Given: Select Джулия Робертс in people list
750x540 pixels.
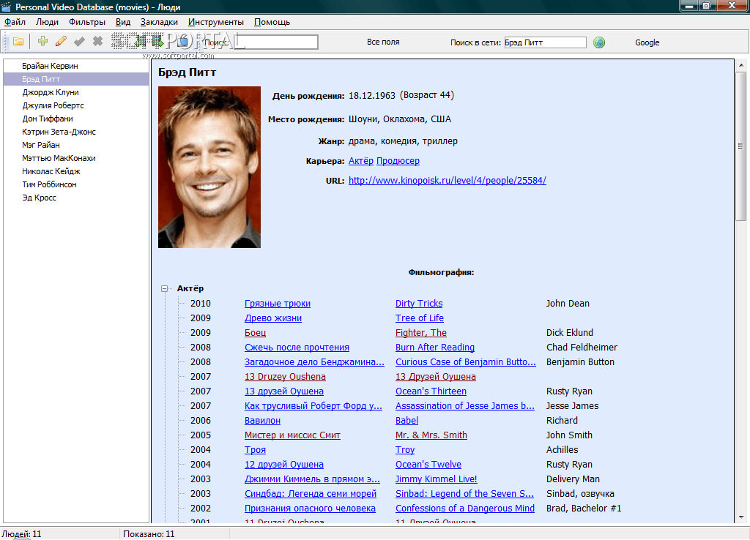Looking at the screenshot, I should 53,105.
